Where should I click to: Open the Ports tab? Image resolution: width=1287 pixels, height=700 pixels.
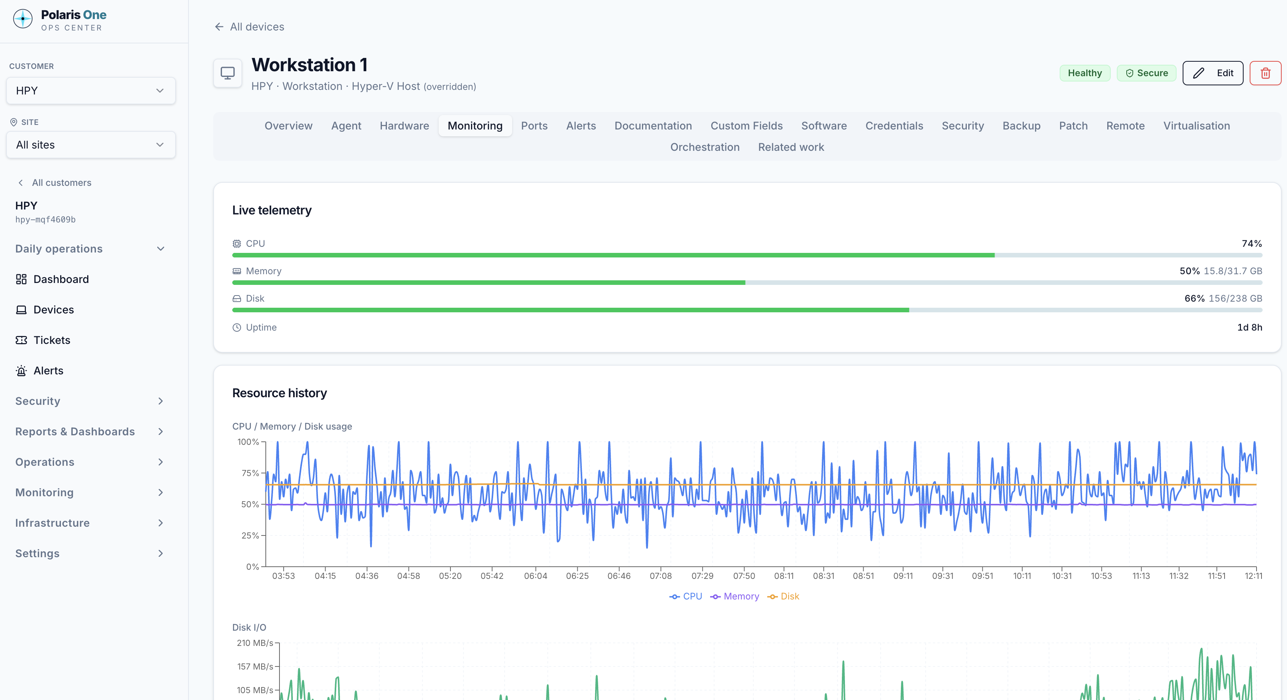pyautogui.click(x=534, y=126)
